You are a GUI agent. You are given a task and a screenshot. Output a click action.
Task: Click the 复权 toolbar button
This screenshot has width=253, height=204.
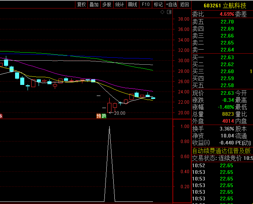click(81, 4)
